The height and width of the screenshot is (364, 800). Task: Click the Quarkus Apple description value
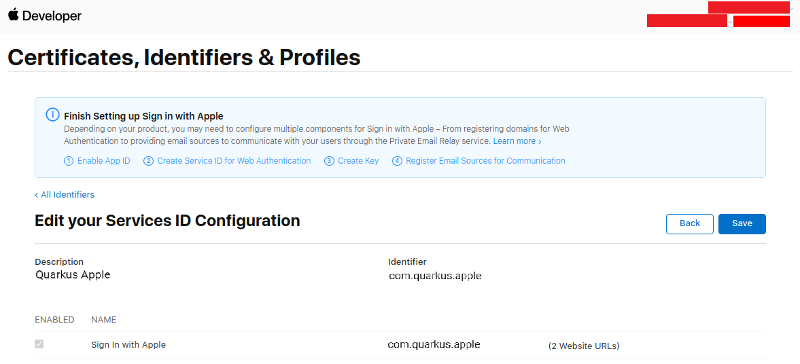point(73,275)
